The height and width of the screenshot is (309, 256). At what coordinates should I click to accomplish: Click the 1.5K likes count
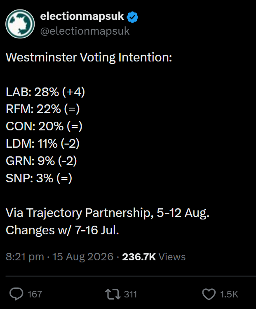pyautogui.click(x=229, y=295)
